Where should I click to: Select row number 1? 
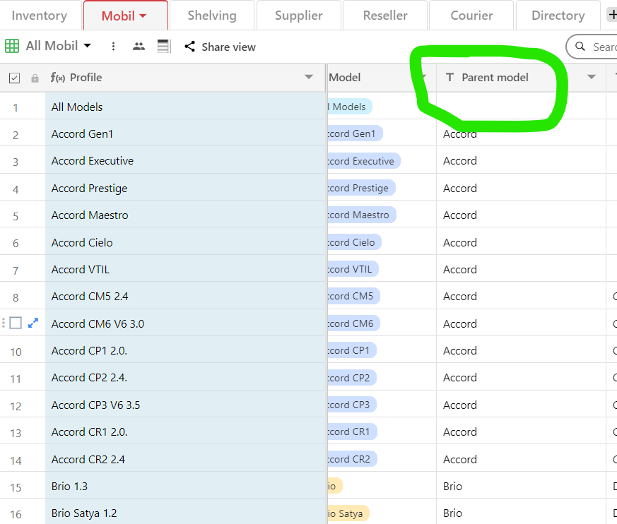(x=16, y=107)
